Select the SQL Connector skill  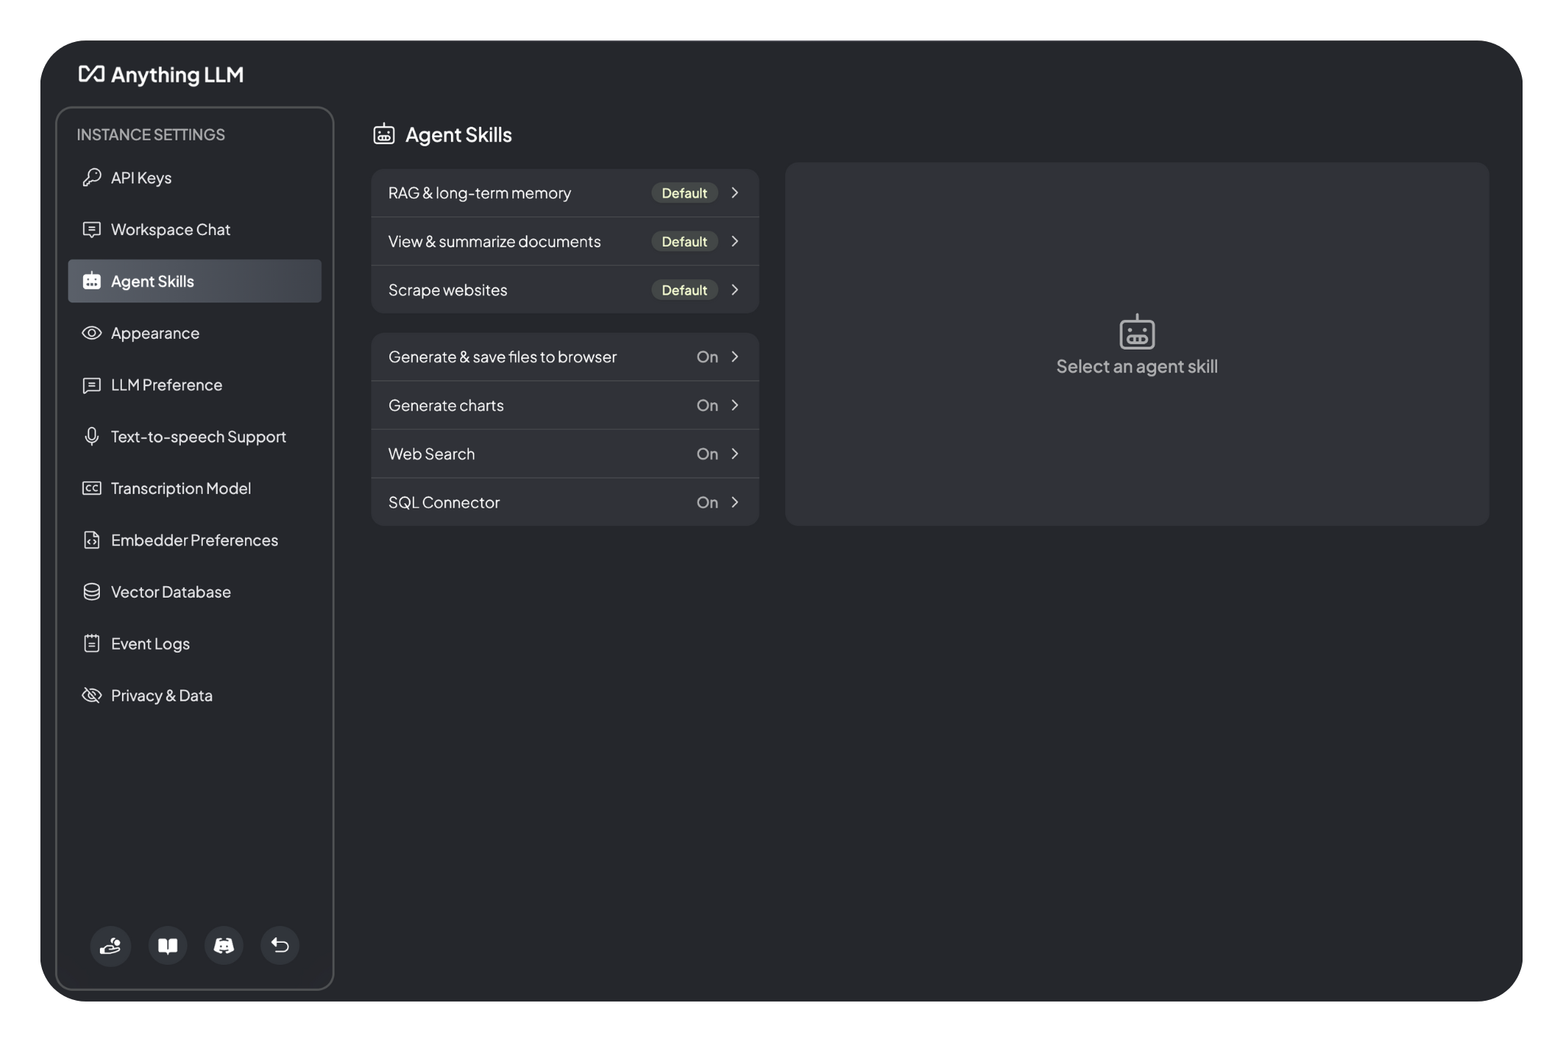tap(565, 502)
